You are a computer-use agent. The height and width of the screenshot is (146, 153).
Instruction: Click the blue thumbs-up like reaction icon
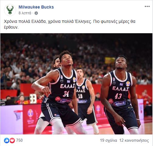[7, 141]
